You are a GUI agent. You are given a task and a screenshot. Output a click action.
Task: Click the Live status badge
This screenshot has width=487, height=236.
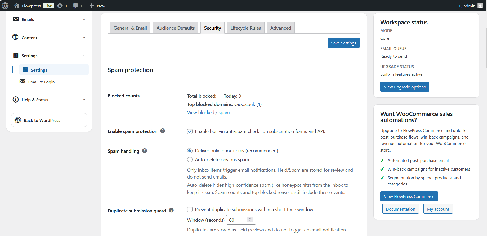click(x=49, y=6)
